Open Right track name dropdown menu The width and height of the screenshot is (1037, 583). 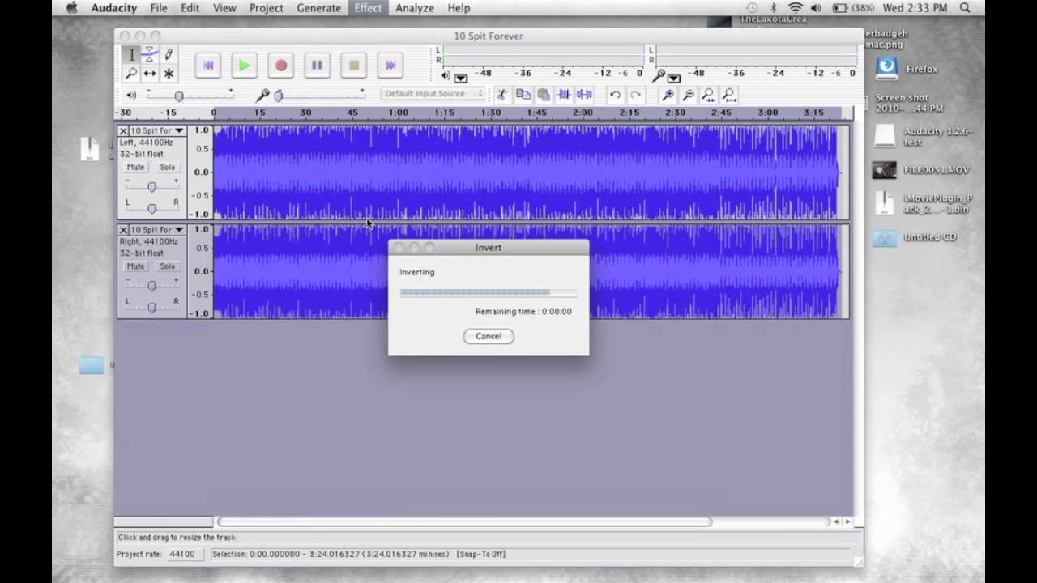(157, 230)
